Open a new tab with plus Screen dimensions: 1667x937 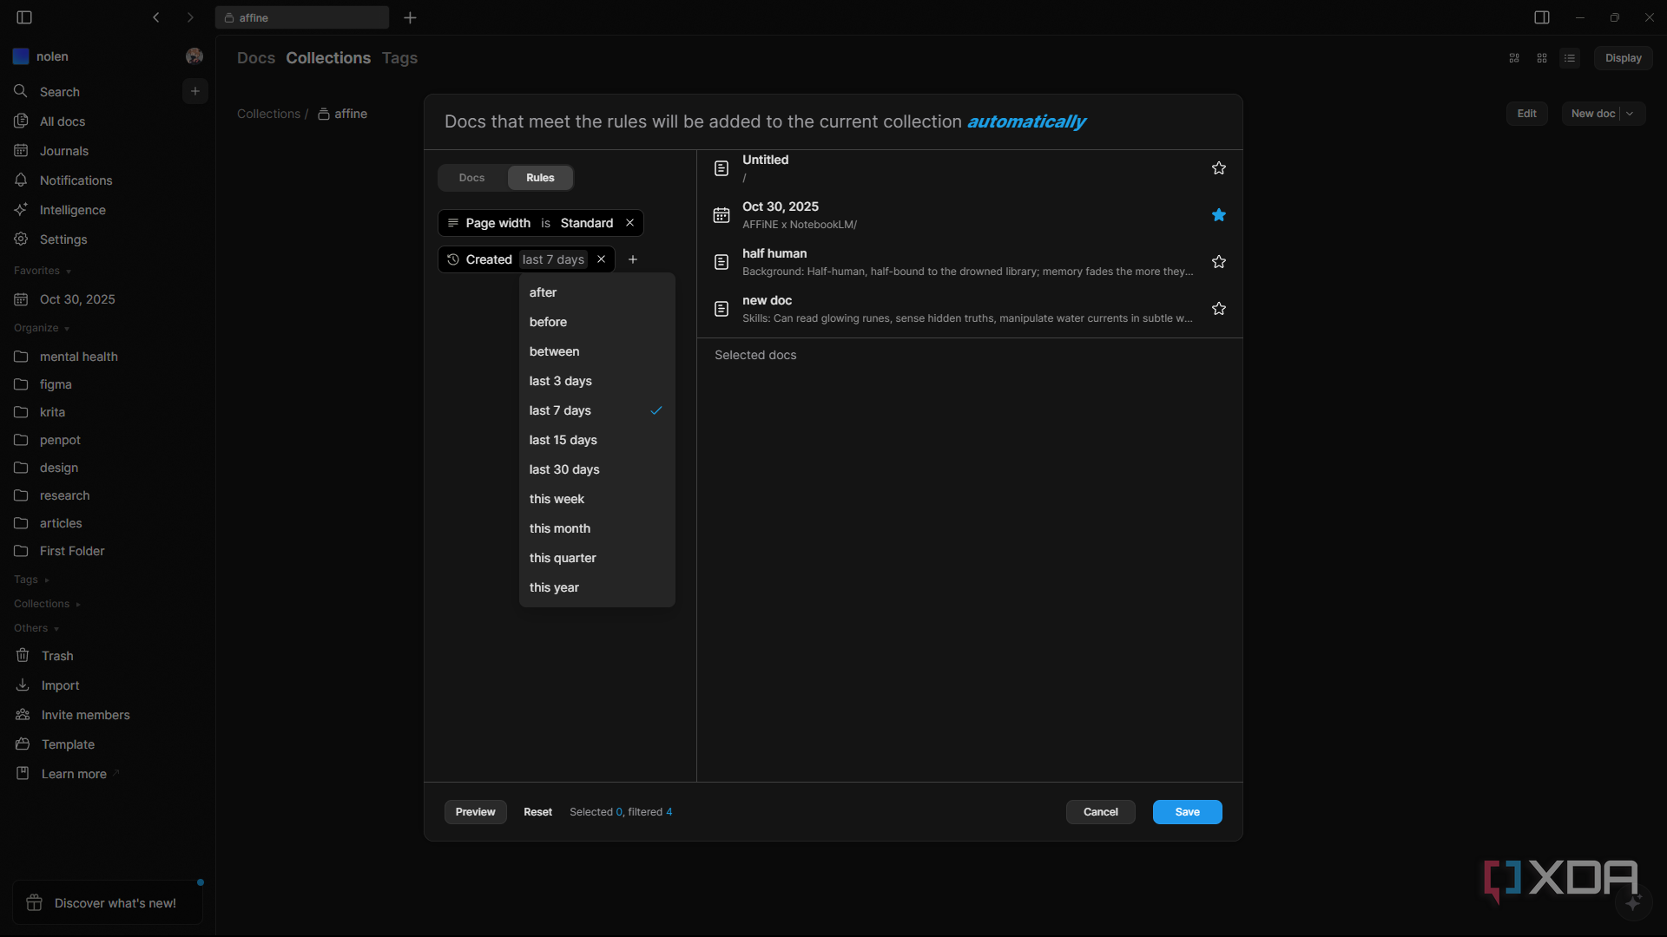[x=411, y=17]
